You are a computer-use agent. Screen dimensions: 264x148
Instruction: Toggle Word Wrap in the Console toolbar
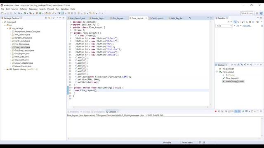(233, 111)
